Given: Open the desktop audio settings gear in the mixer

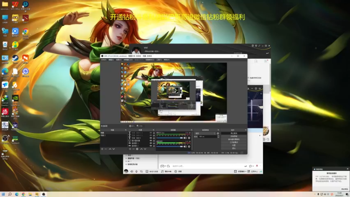Looking at the screenshot, I should tap(189, 147).
